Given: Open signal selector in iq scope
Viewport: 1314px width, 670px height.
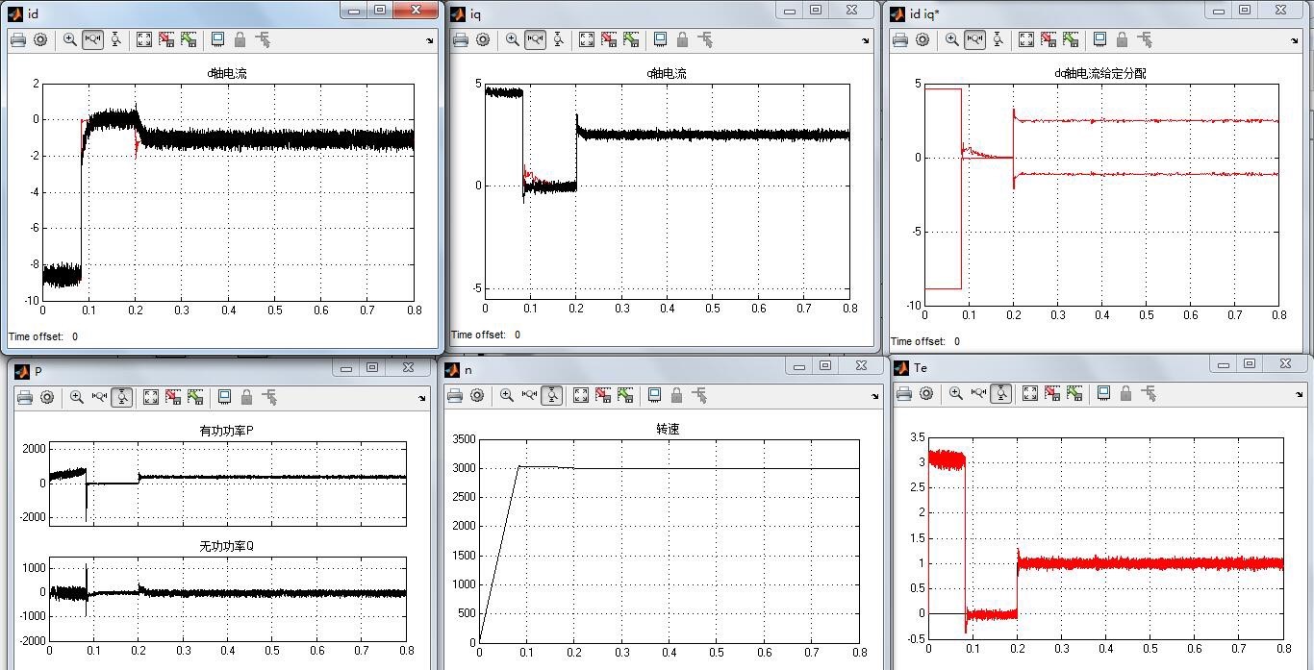Looking at the screenshot, I should point(705,39).
